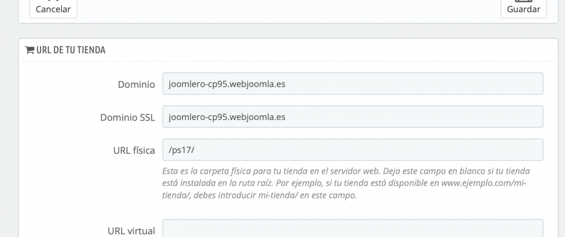Click the help text starting with Esta es la carpeta física
The image size is (565, 237).
346,184
